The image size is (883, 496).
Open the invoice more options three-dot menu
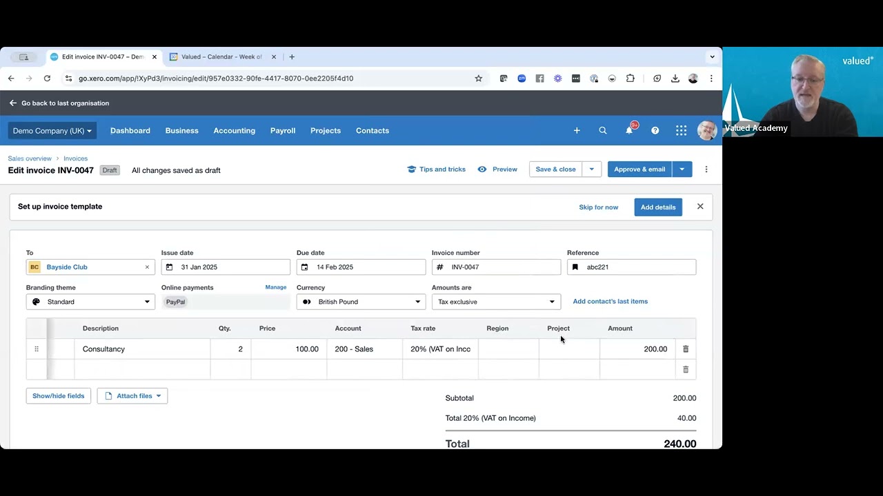pos(706,169)
